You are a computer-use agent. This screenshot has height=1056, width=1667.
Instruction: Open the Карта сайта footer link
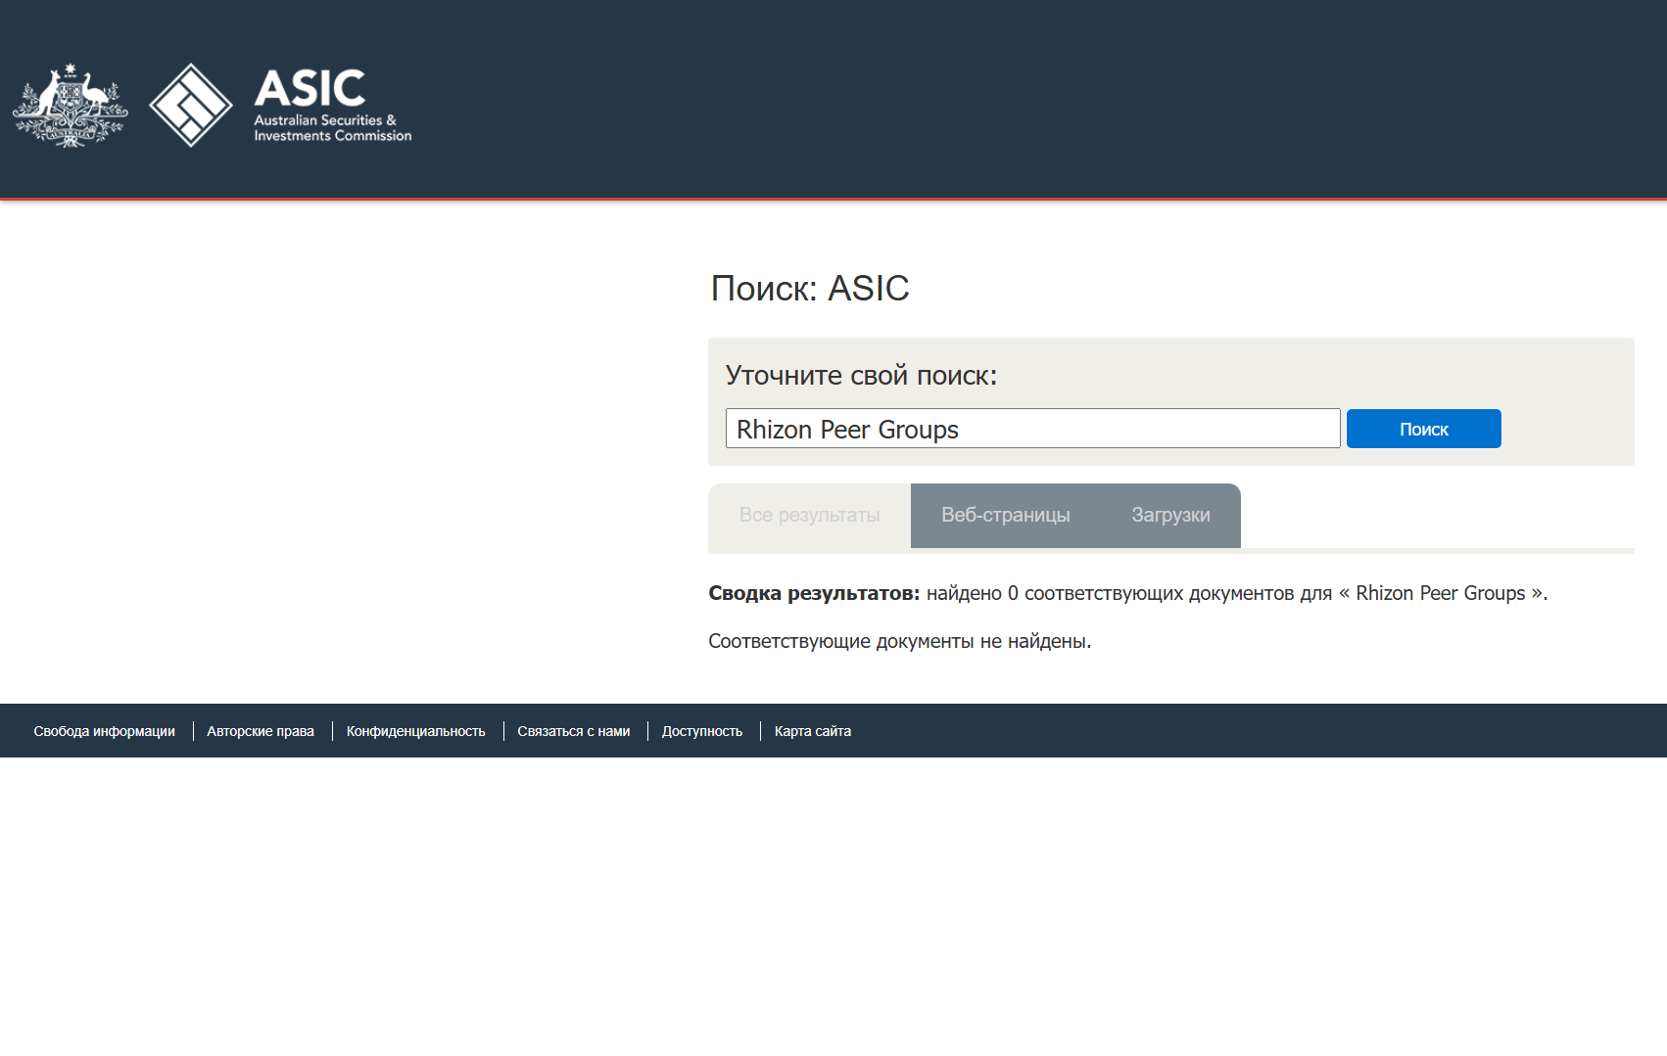coord(813,731)
